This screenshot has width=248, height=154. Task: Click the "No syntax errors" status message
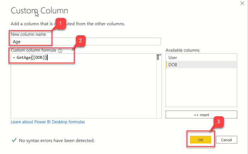(x=57, y=141)
